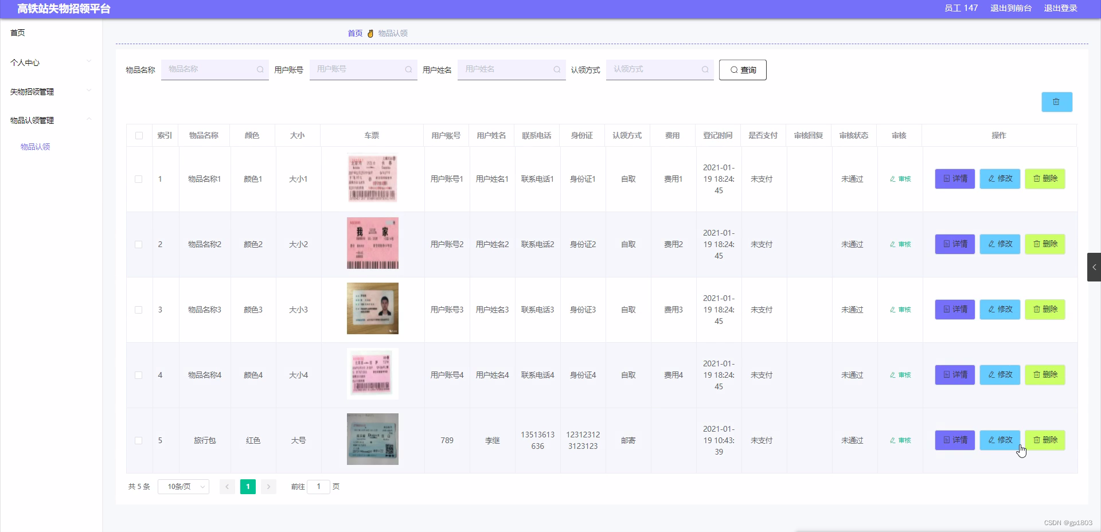Open ticket thumbnail in row 2
Screen dimensions: 1101x532
[x=373, y=244]
